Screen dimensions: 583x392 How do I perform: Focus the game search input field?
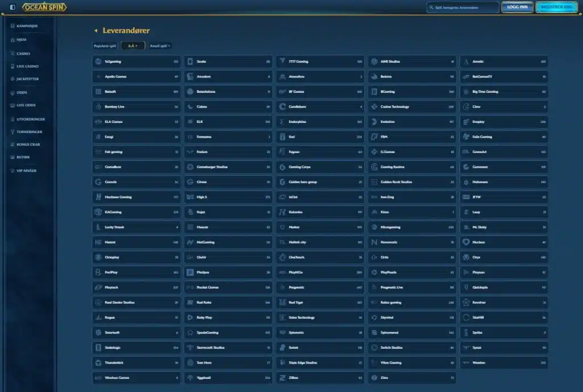(464, 7)
